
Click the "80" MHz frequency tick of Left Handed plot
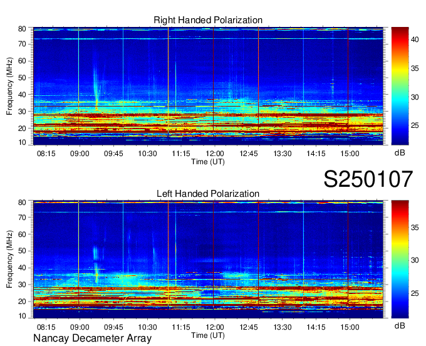click(x=22, y=202)
